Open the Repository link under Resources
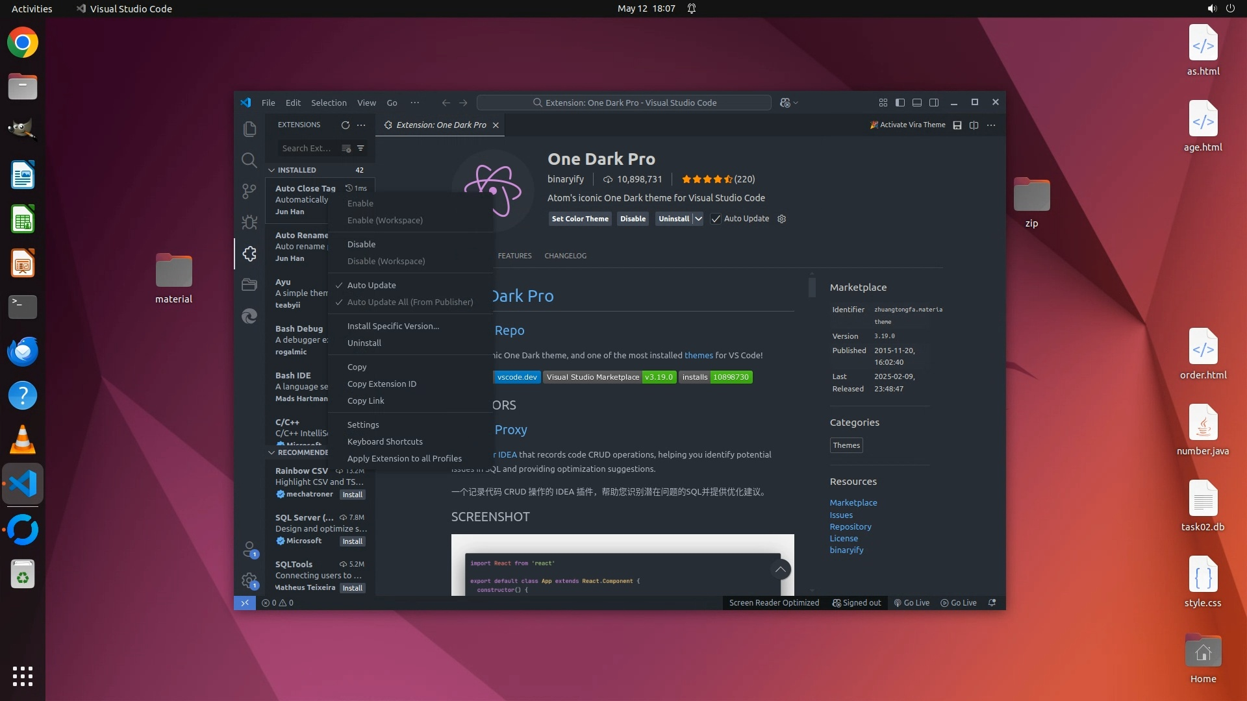The height and width of the screenshot is (701, 1247). (x=850, y=526)
